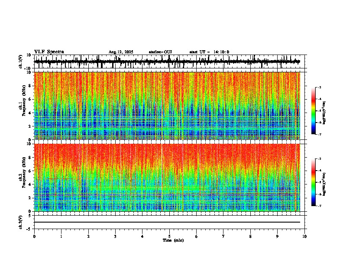Click the "VLF Spectra" title text
Image resolution: width=343 pixels, height=265 pixels.
point(49,52)
